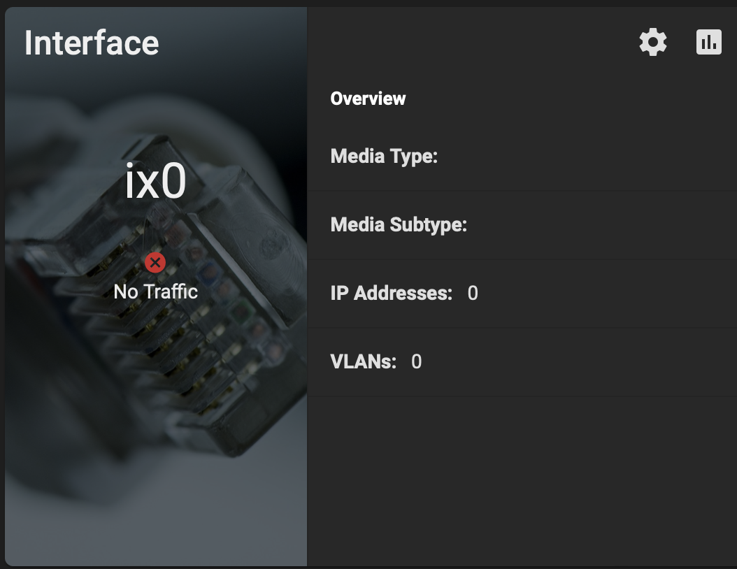The image size is (737, 569).
Task: Open interface settings via gear icon
Action: pos(653,42)
